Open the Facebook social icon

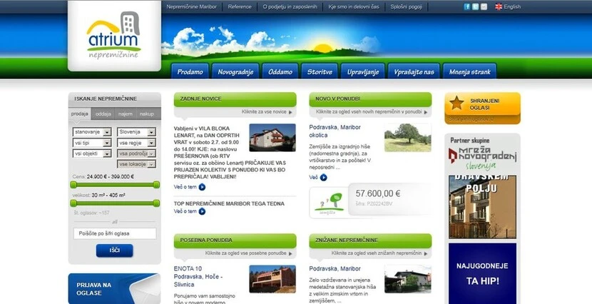pos(467,6)
